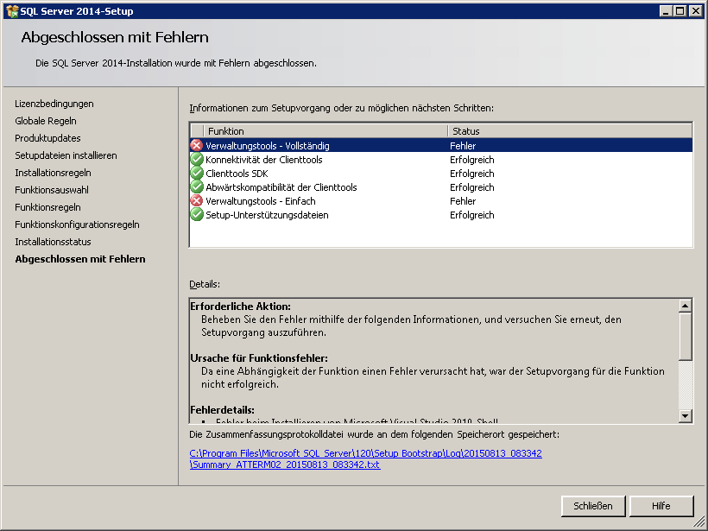Click the Produktupdates step in the sidebar

pyautogui.click(x=47, y=138)
